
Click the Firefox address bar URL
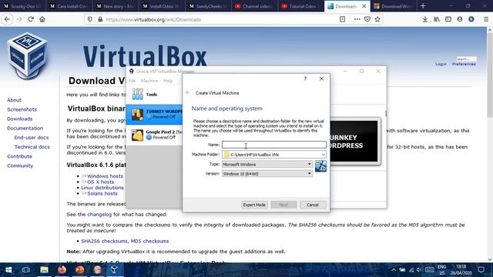tap(153, 19)
